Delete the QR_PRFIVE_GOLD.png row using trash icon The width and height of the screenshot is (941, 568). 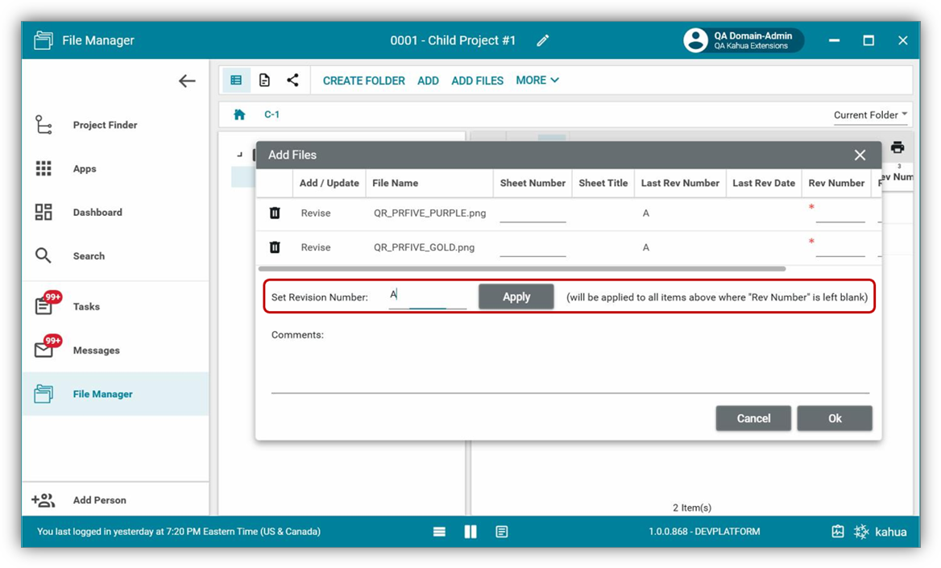coord(275,247)
